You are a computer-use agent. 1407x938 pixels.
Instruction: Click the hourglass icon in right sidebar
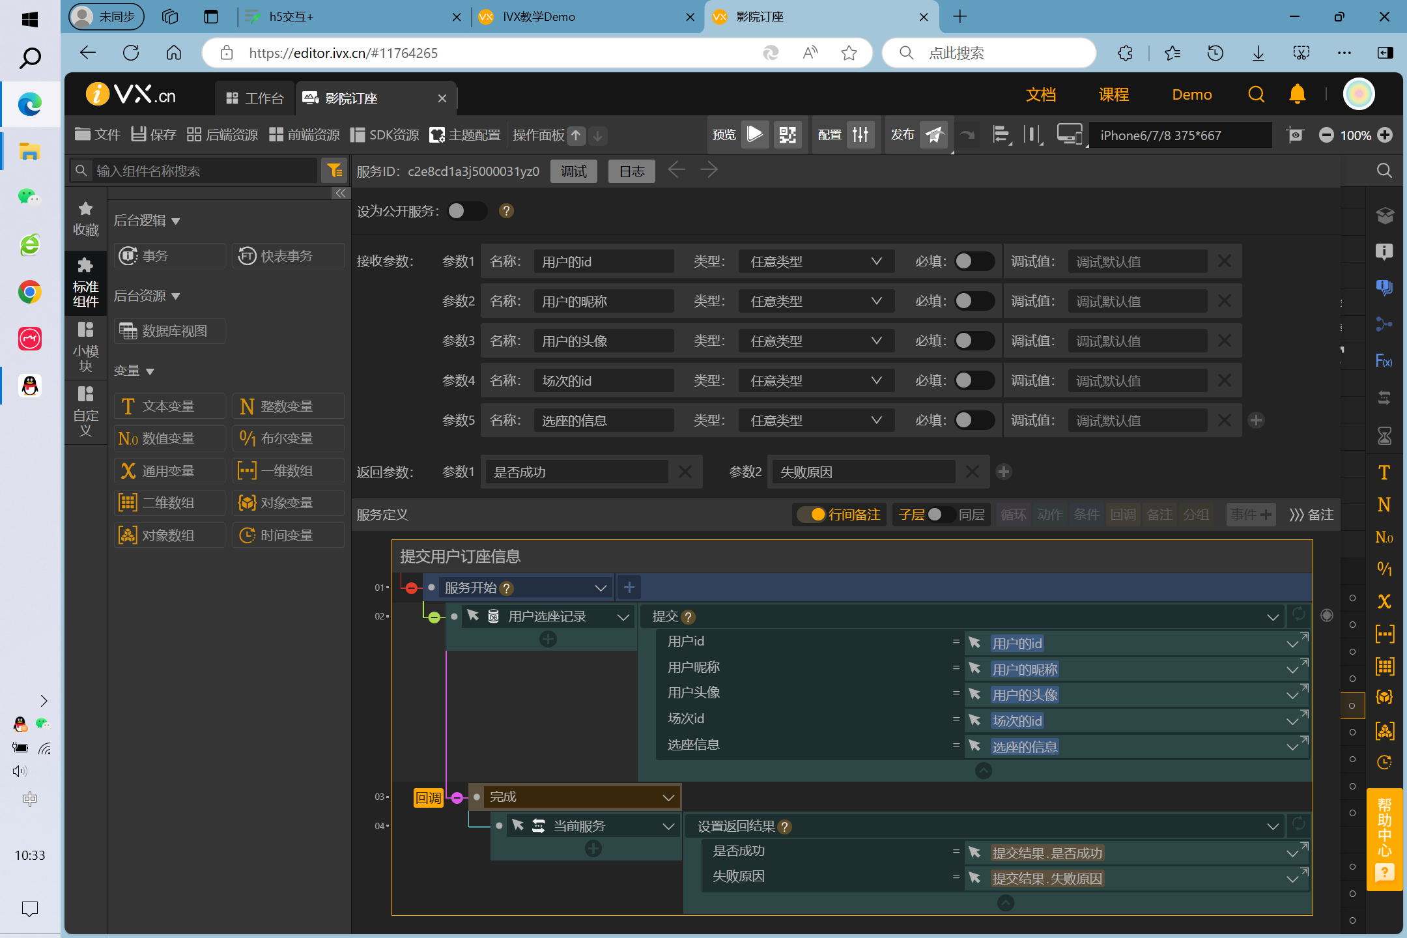pos(1384,436)
